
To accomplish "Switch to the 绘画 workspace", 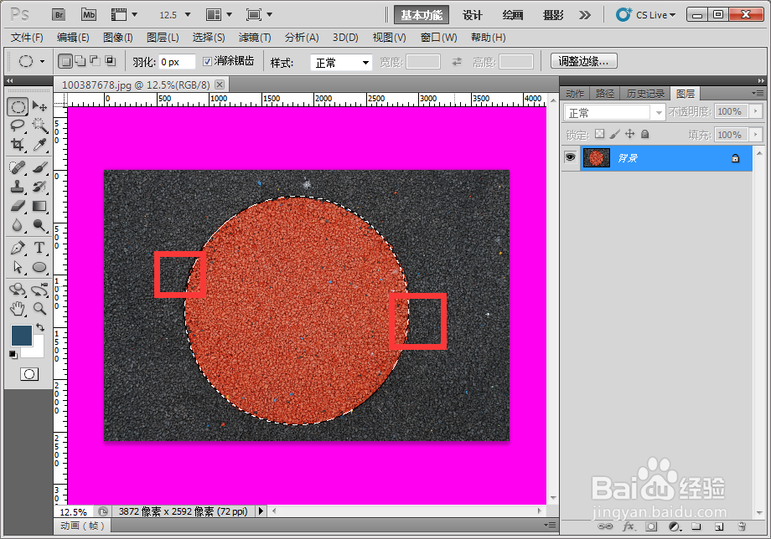I will pos(512,14).
